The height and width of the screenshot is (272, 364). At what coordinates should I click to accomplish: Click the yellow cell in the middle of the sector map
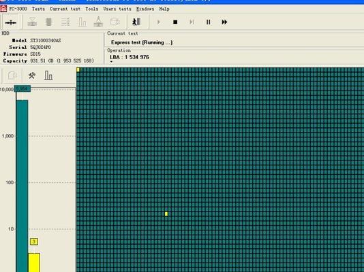(x=166, y=214)
